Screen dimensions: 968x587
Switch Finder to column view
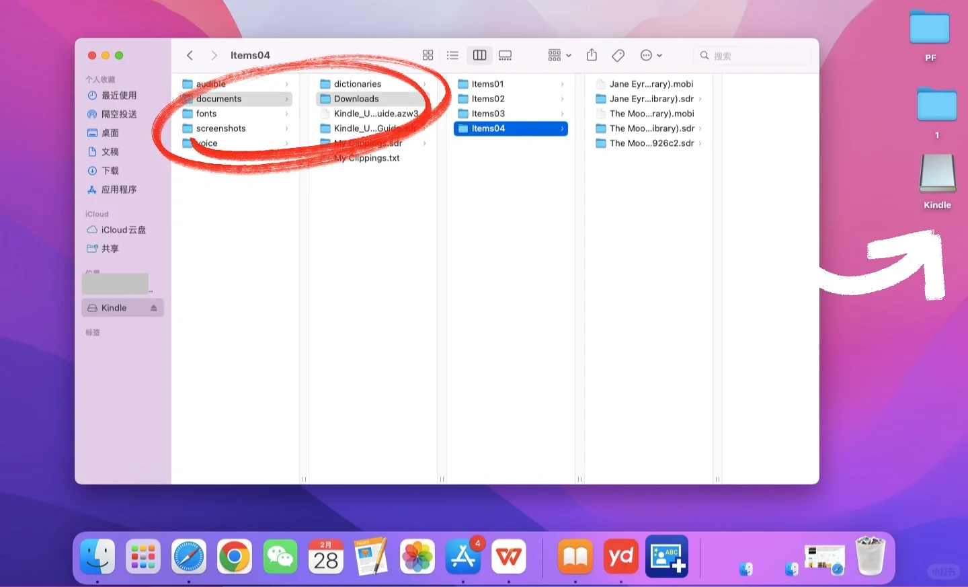pyautogui.click(x=479, y=55)
